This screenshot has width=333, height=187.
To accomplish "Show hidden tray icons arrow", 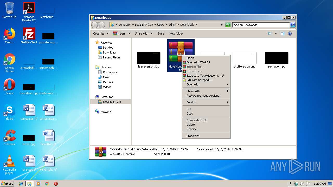I will 290,183.
